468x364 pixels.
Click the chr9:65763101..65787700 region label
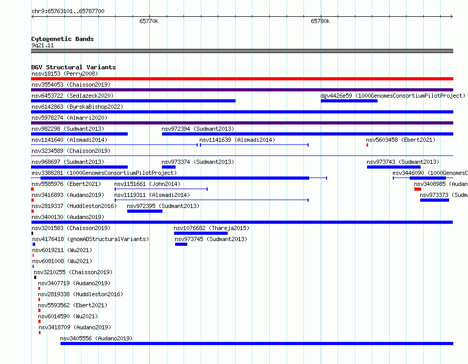tap(68, 11)
